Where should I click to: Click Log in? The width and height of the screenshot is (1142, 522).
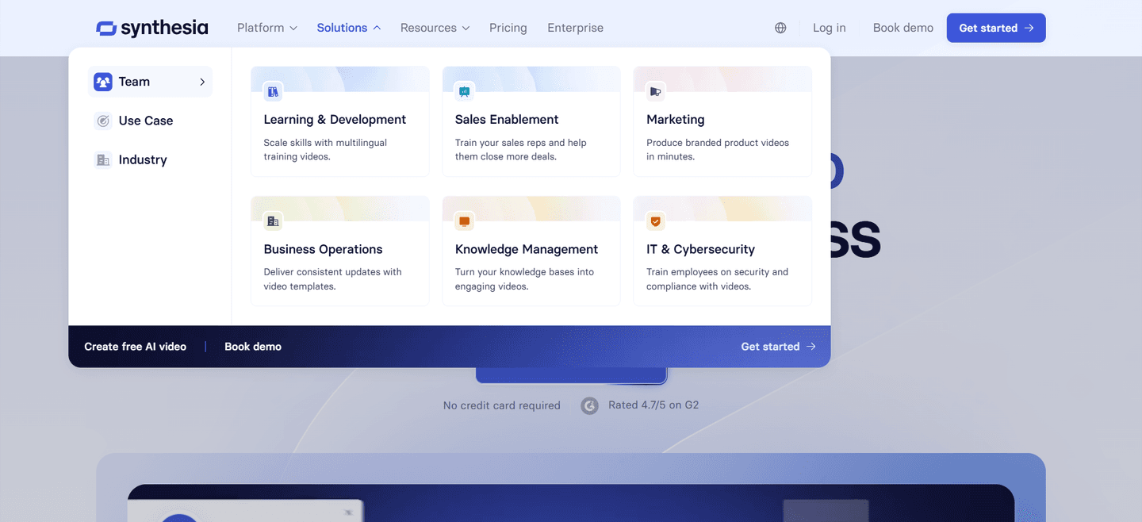[x=830, y=28]
